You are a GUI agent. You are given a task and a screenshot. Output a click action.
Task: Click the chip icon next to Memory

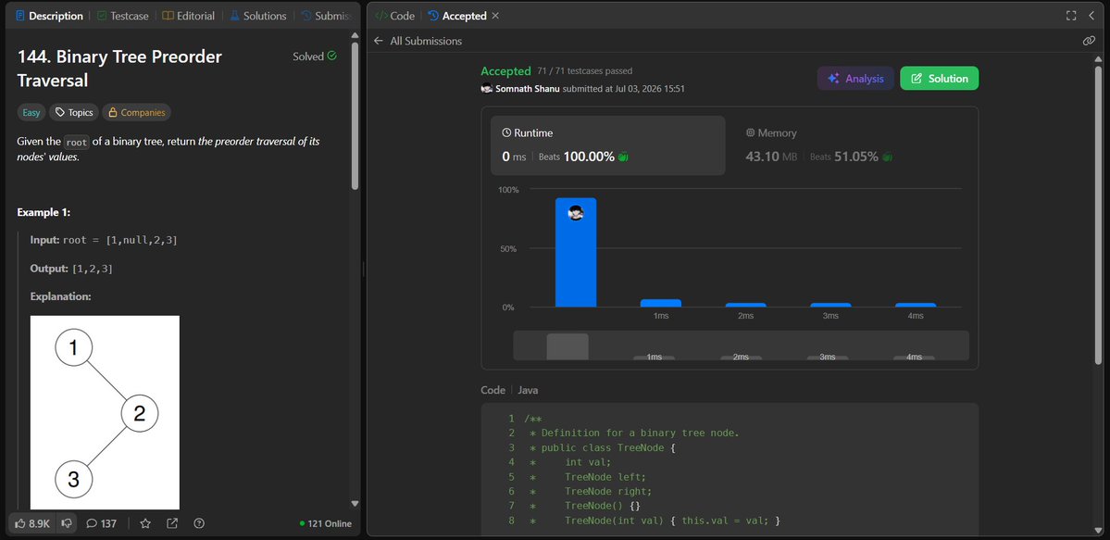(751, 133)
